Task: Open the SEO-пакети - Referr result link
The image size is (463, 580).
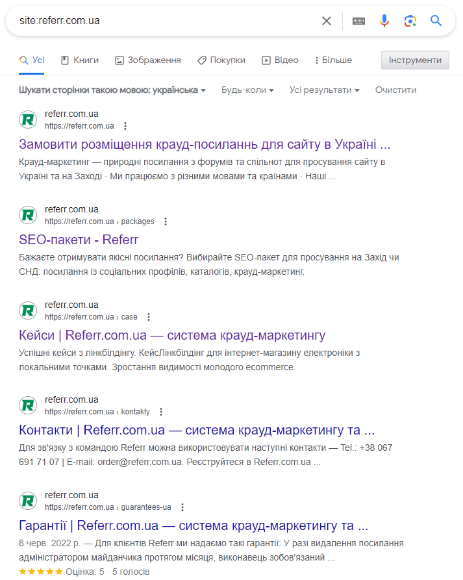Action: click(79, 240)
